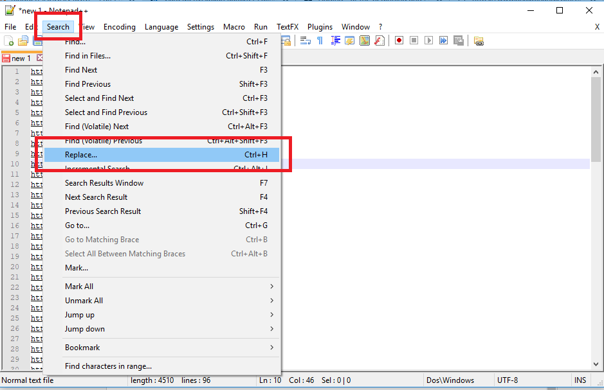Open the TextFX menu
The height and width of the screenshot is (390, 604).
click(x=288, y=27)
